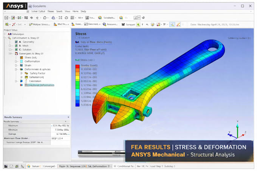Click the green star toolbar icon
This screenshot has height=171, width=257.
138,25
